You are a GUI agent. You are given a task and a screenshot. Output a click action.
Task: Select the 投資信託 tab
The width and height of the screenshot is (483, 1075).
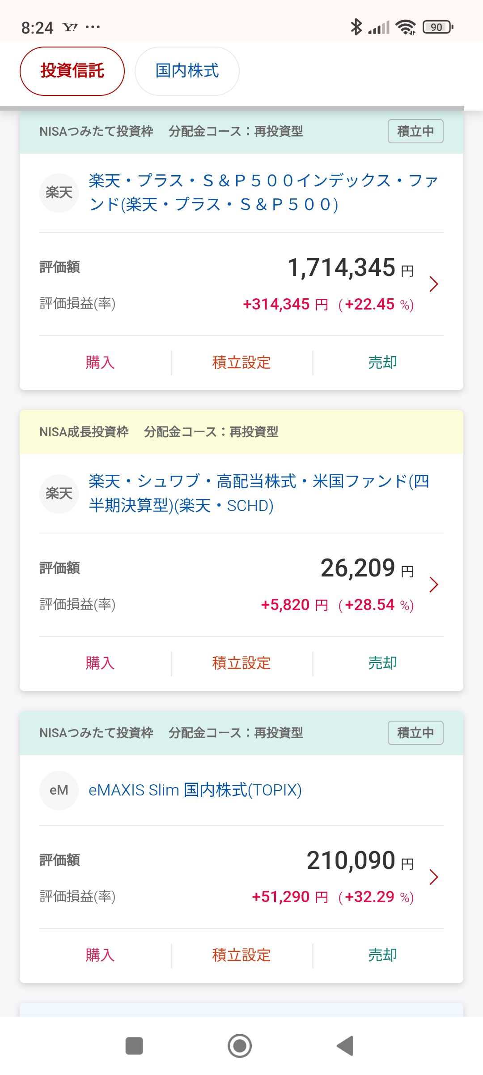coord(72,71)
